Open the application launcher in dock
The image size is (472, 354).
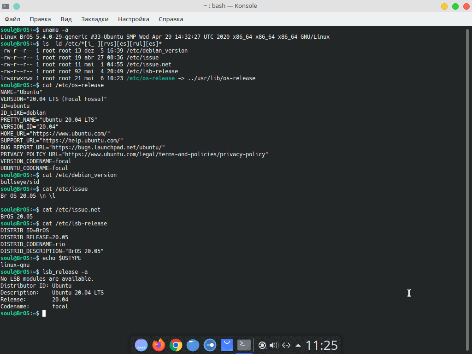point(141,345)
